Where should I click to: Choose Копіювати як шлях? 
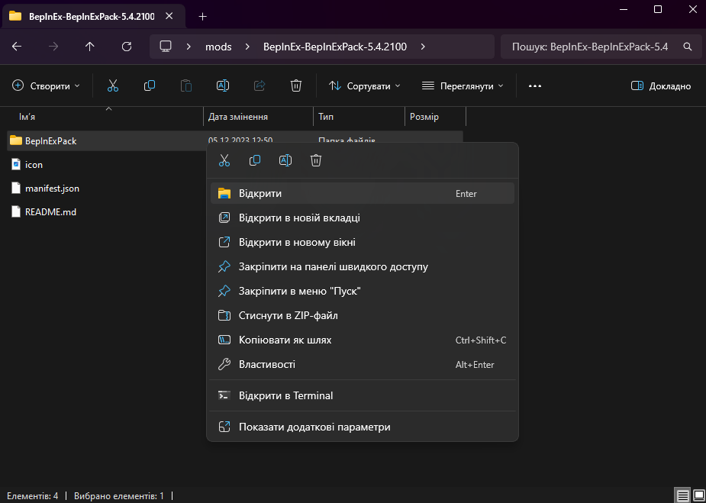tap(363, 340)
